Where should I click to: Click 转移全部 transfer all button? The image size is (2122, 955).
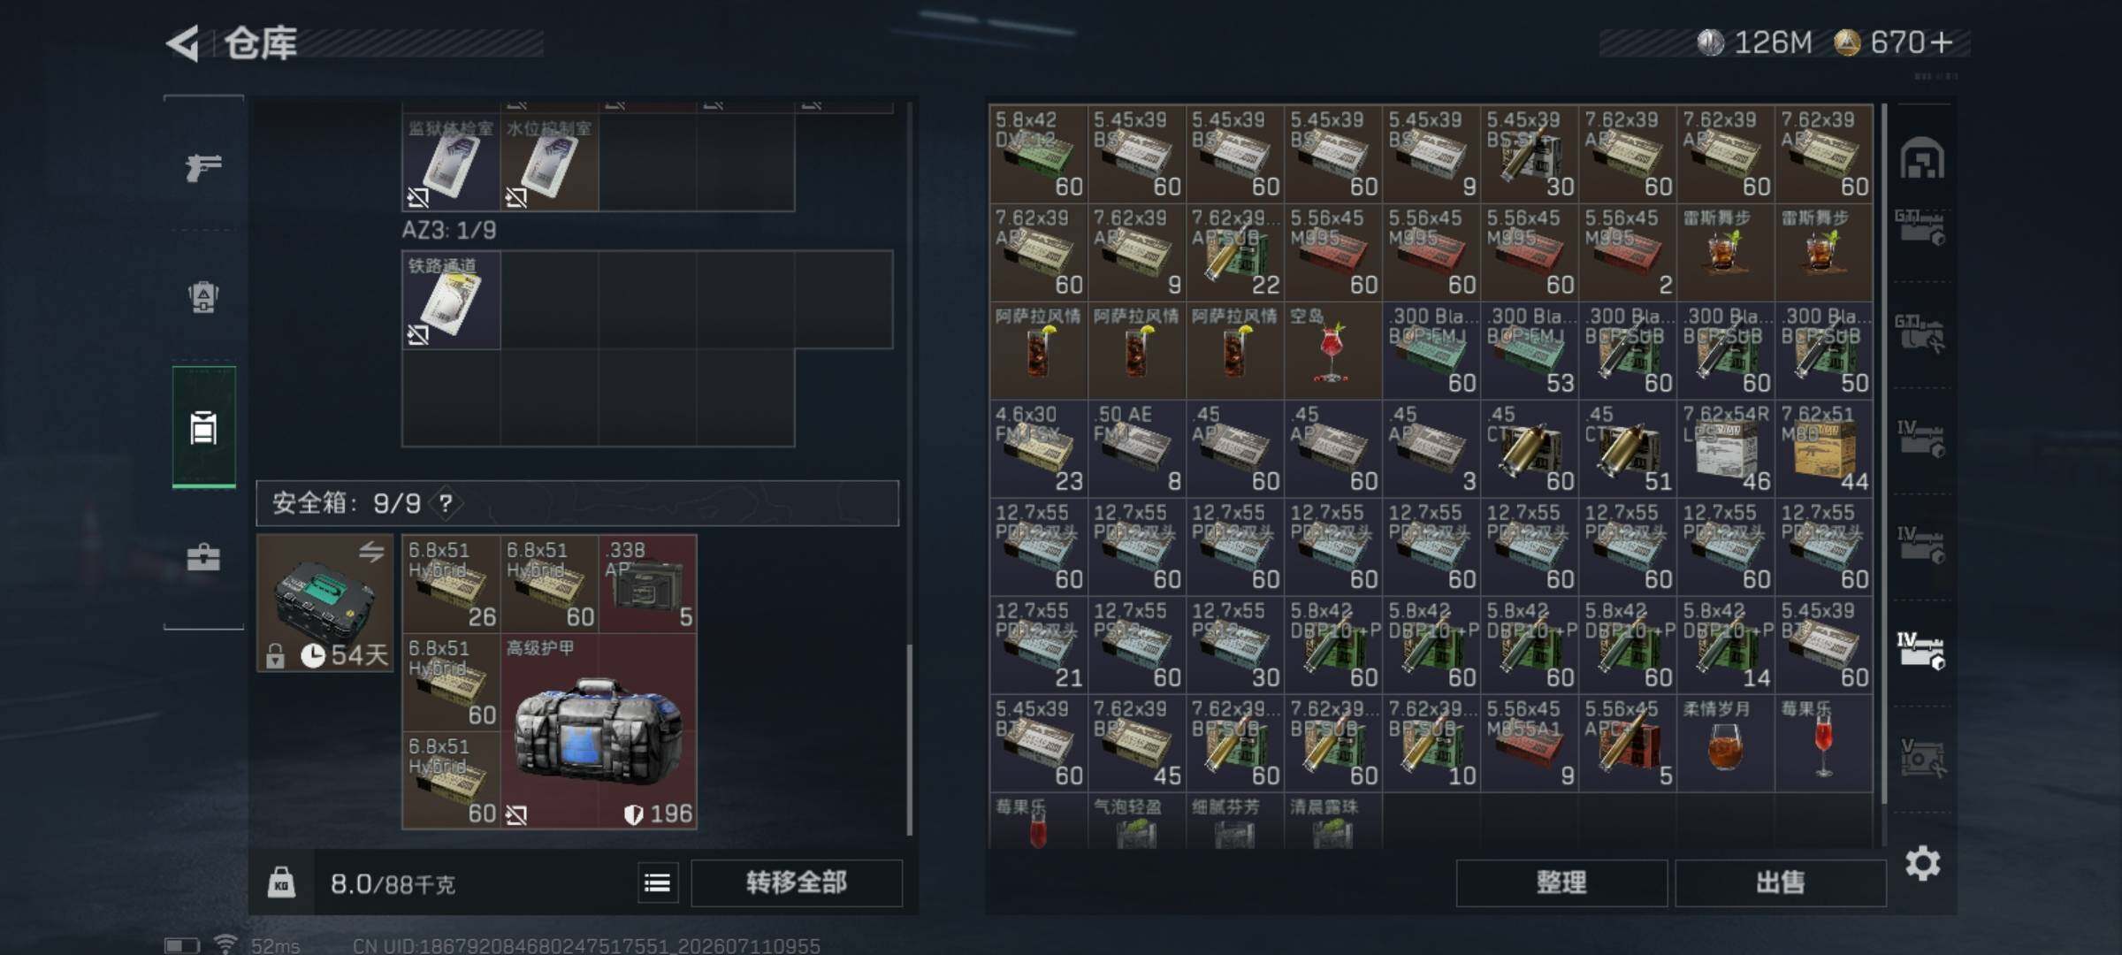pyautogui.click(x=796, y=882)
